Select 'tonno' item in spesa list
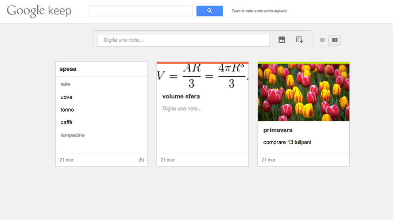 tap(67, 110)
